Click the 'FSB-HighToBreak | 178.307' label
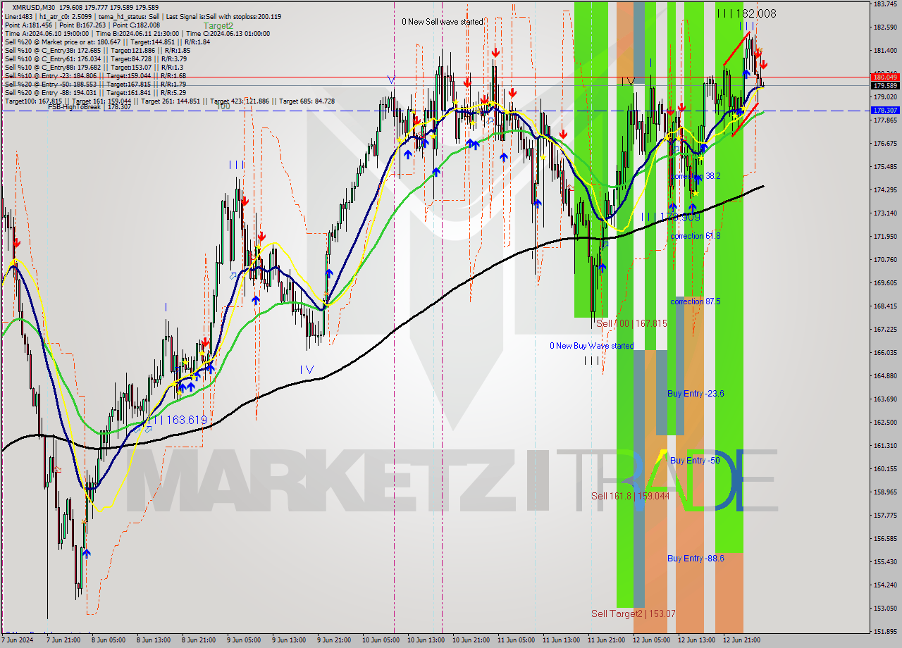Image resolution: width=902 pixels, height=648 pixels. point(89,107)
